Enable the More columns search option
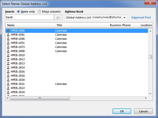Viewport: 158px width, 118px height. [x=40, y=12]
